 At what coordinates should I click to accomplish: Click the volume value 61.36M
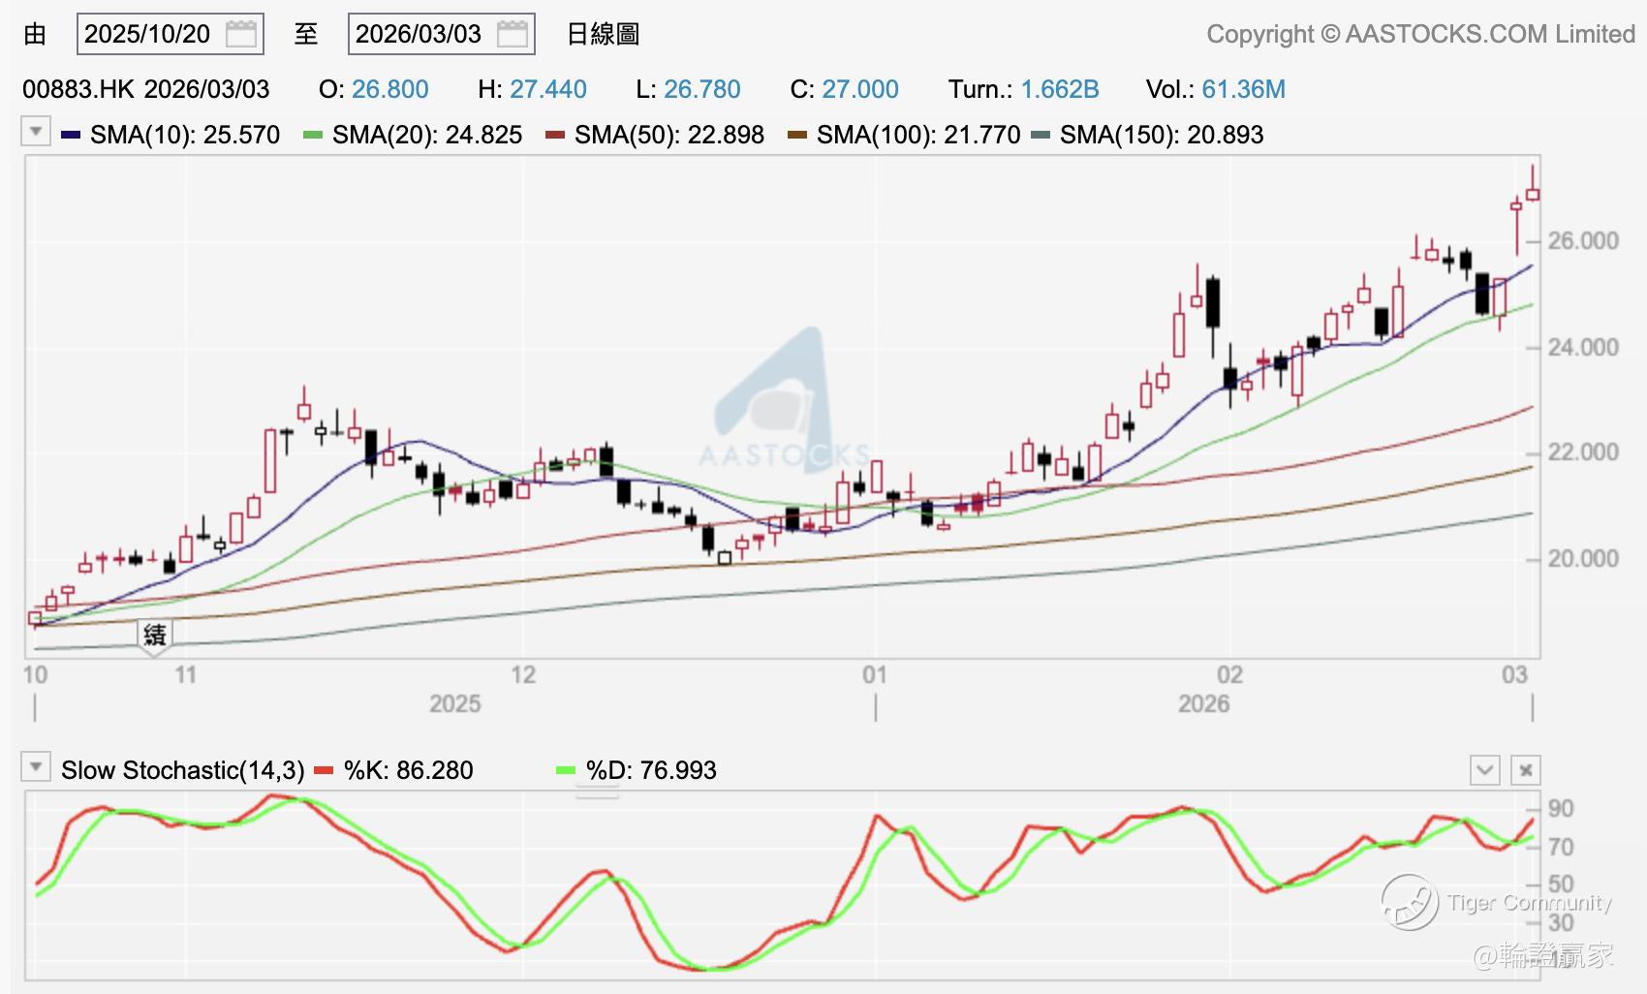click(x=1244, y=89)
